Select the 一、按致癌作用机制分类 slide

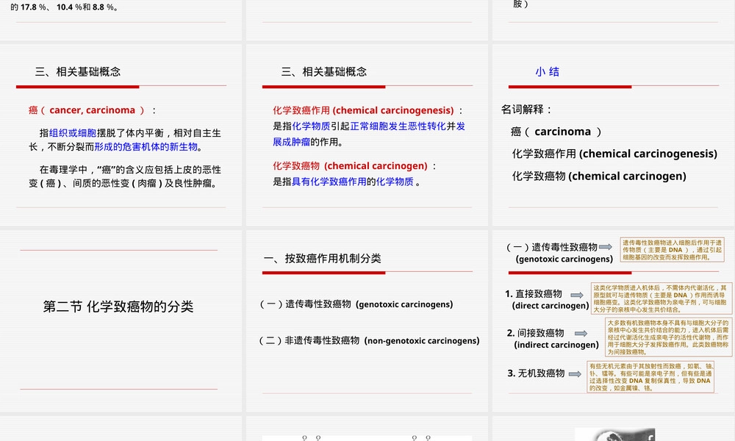(x=367, y=320)
